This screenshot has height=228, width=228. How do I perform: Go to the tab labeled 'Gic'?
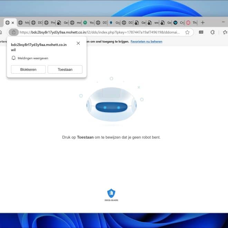pyautogui.click(x=114, y=22)
